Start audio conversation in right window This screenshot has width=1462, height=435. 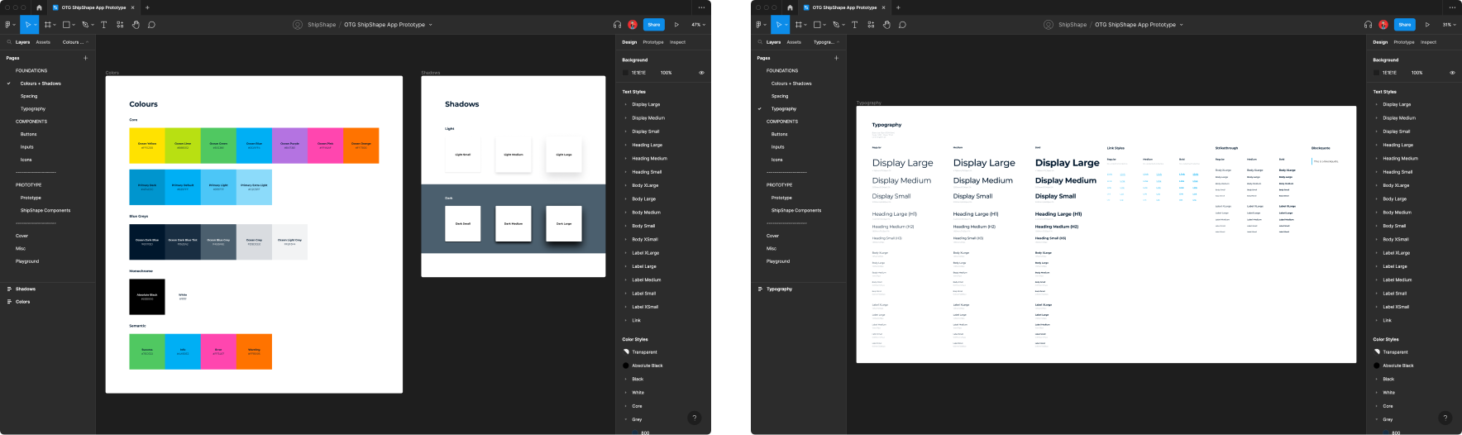1368,25
